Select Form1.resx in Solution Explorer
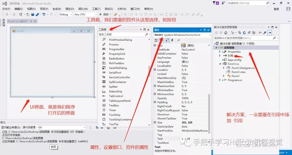Viewport: 292px width, 155px height. 238,72
